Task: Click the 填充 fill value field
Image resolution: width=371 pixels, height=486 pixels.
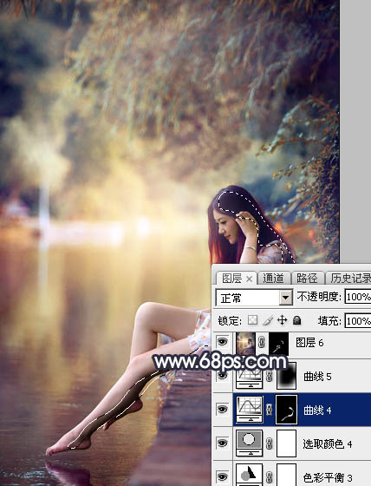Action: tap(358, 320)
